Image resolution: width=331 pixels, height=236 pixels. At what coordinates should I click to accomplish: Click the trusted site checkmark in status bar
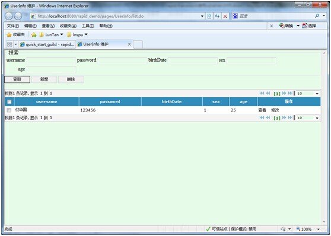(208, 229)
